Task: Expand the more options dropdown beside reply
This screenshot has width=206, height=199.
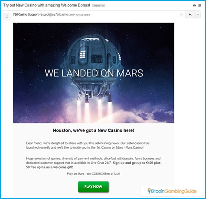Action: click(x=198, y=15)
